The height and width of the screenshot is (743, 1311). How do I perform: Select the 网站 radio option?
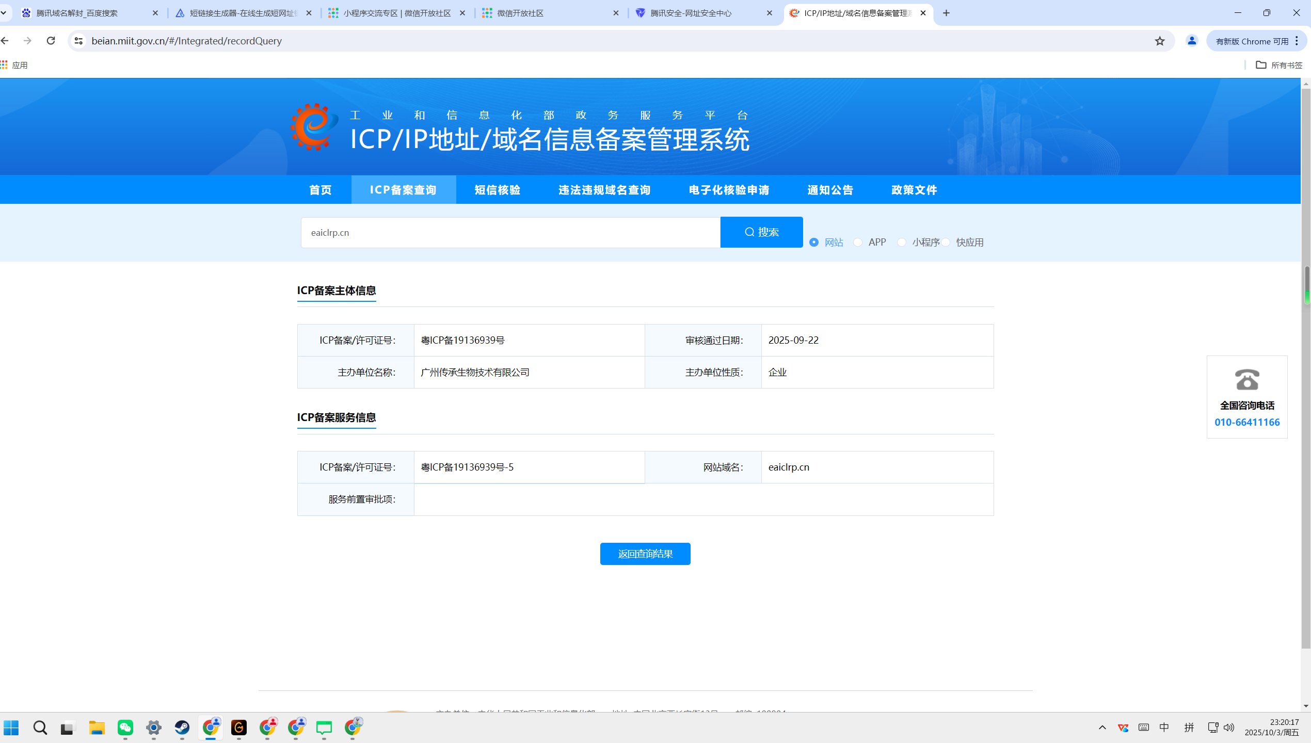814,242
